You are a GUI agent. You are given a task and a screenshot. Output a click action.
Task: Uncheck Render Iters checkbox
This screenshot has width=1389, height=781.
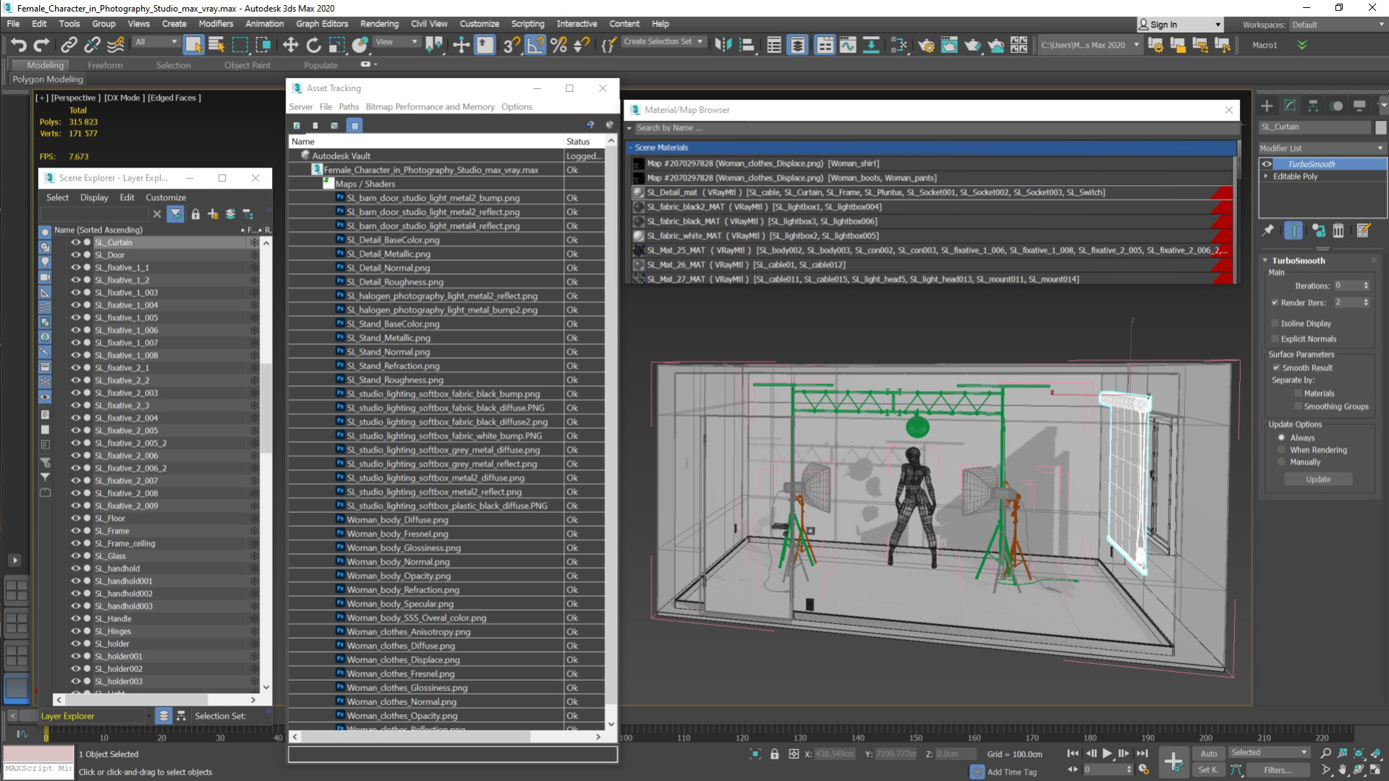[x=1275, y=302]
